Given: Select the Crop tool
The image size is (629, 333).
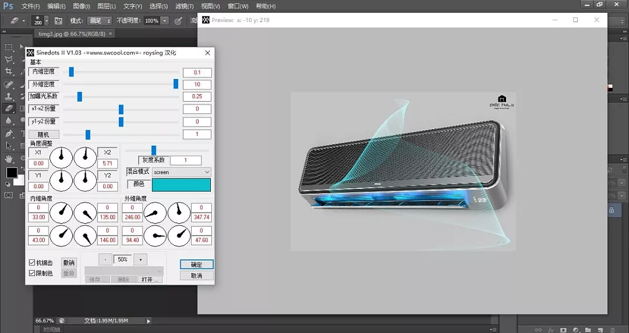Looking at the screenshot, I should pos(8,71).
